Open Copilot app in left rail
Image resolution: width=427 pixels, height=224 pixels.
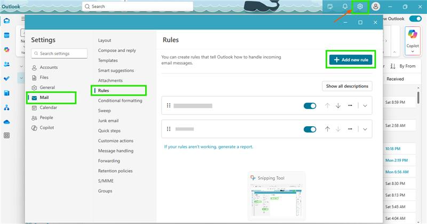click(6, 50)
